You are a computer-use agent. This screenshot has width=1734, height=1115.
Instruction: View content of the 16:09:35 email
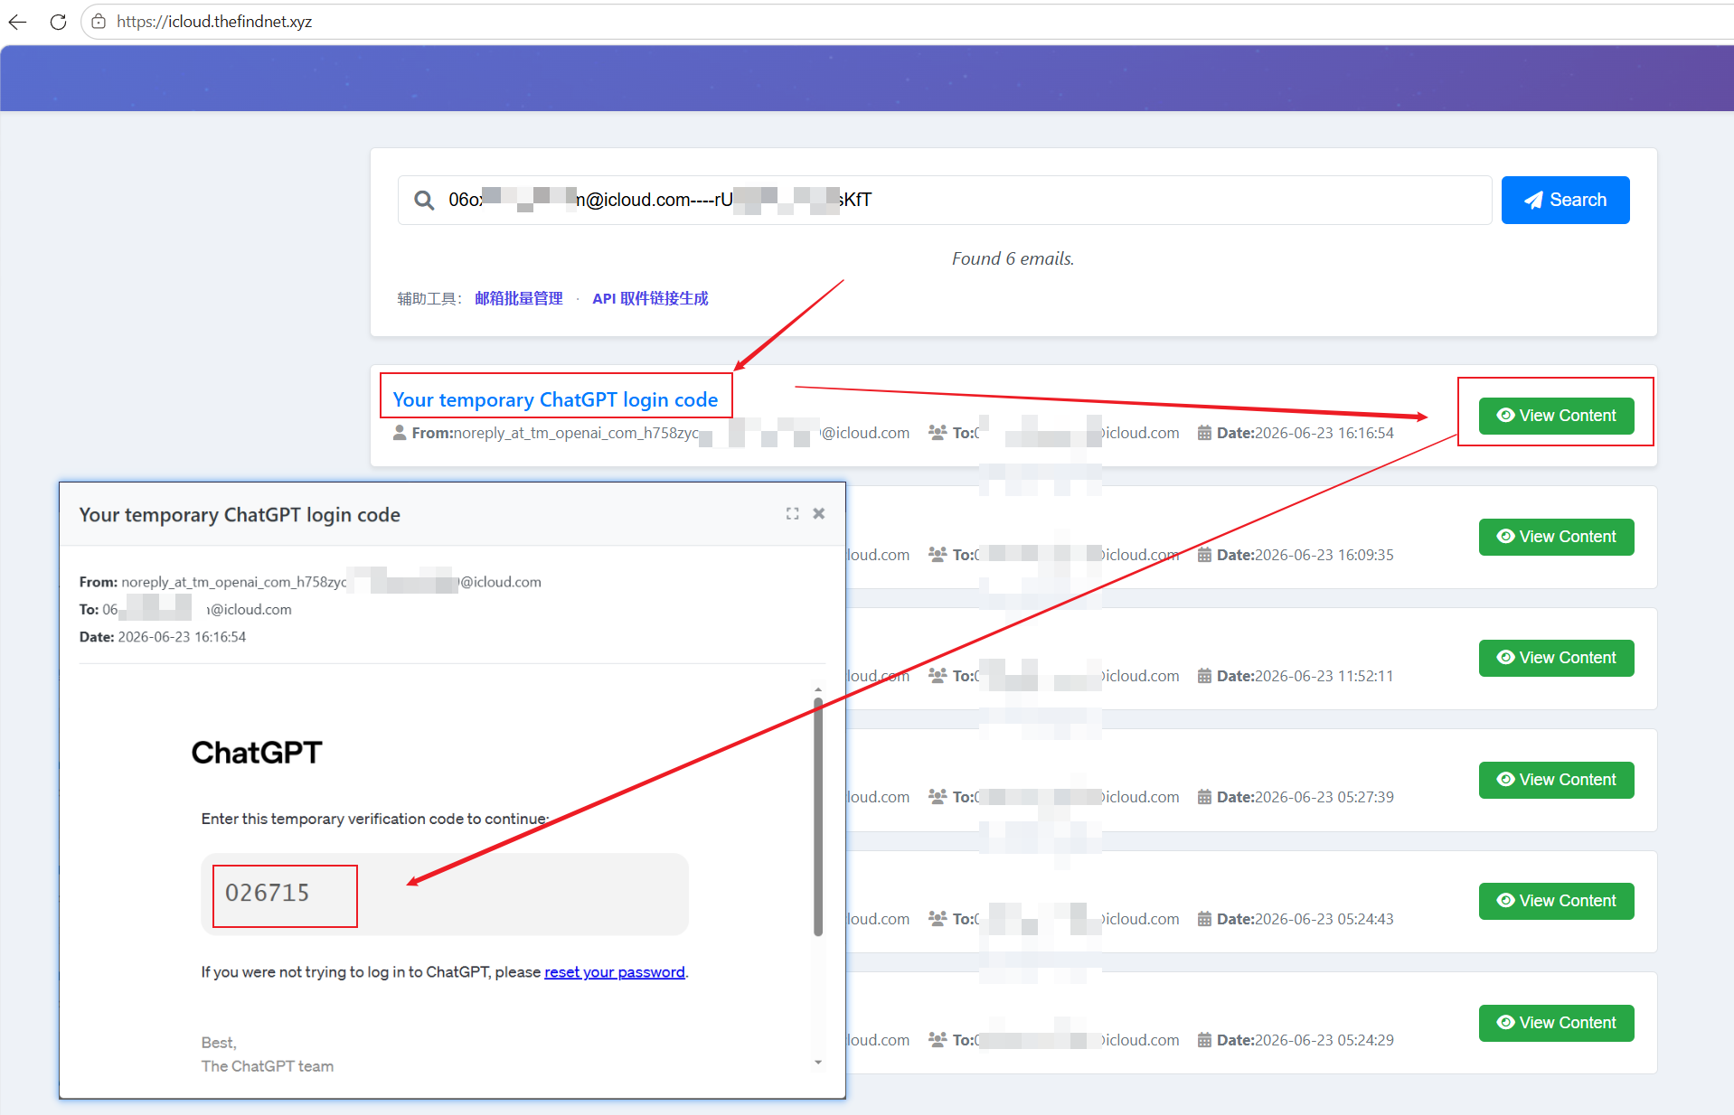(x=1556, y=537)
